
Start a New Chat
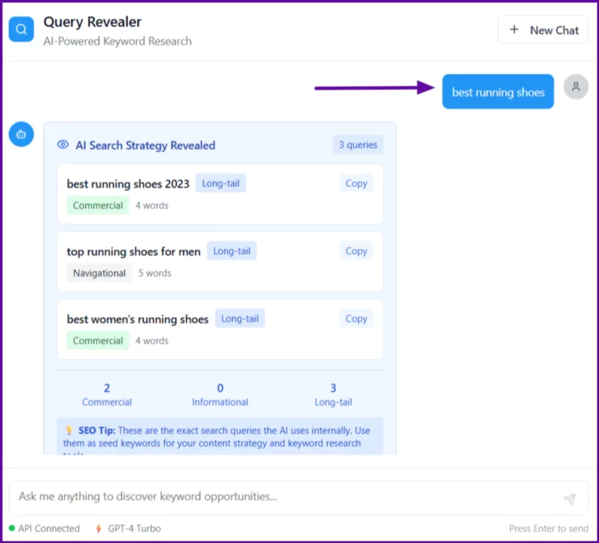pos(543,30)
